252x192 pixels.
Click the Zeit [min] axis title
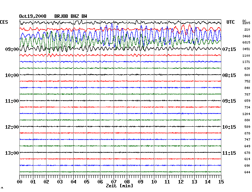coord(119,186)
